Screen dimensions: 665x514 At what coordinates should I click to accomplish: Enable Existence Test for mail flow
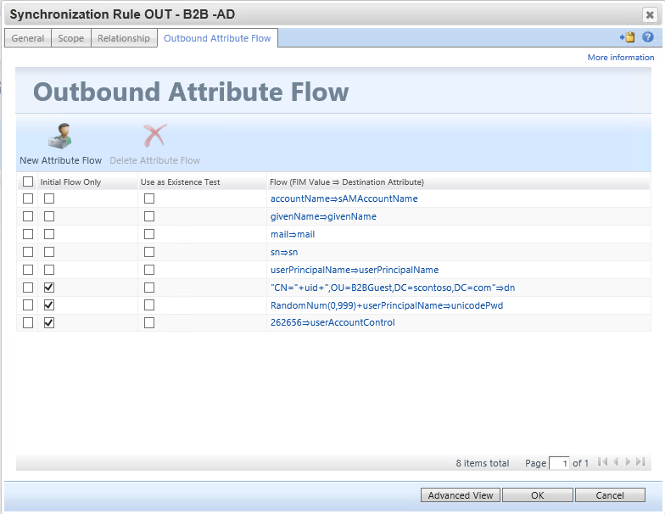click(x=149, y=234)
